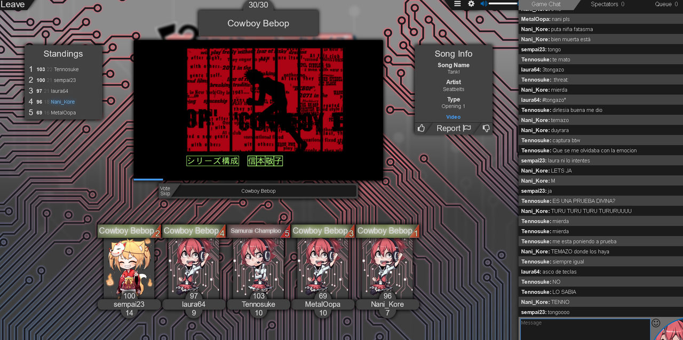This screenshot has width=683, height=340.
Task: Click chat message 'TEMAZO donde los haya'
Action: tap(580, 252)
